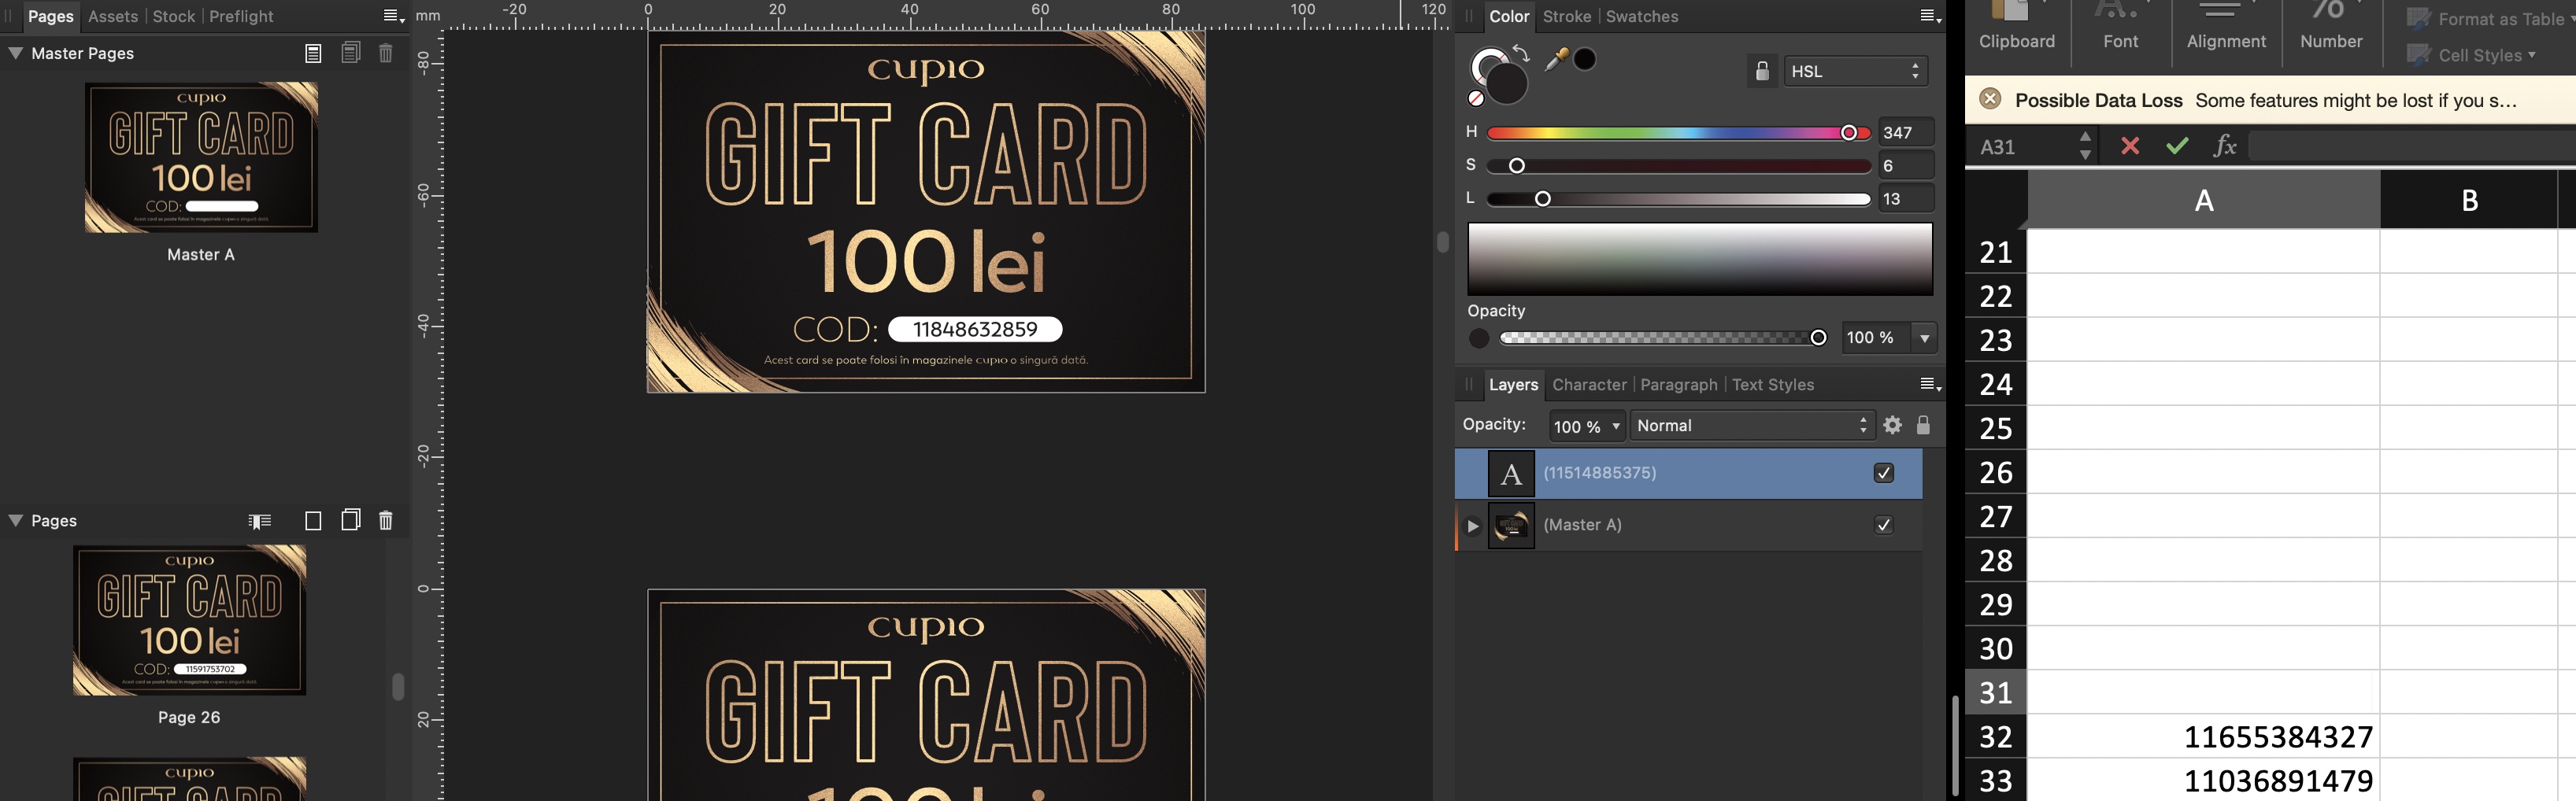The width and height of the screenshot is (2576, 801).
Task: Switch to the Stock tab
Action: [x=174, y=16]
